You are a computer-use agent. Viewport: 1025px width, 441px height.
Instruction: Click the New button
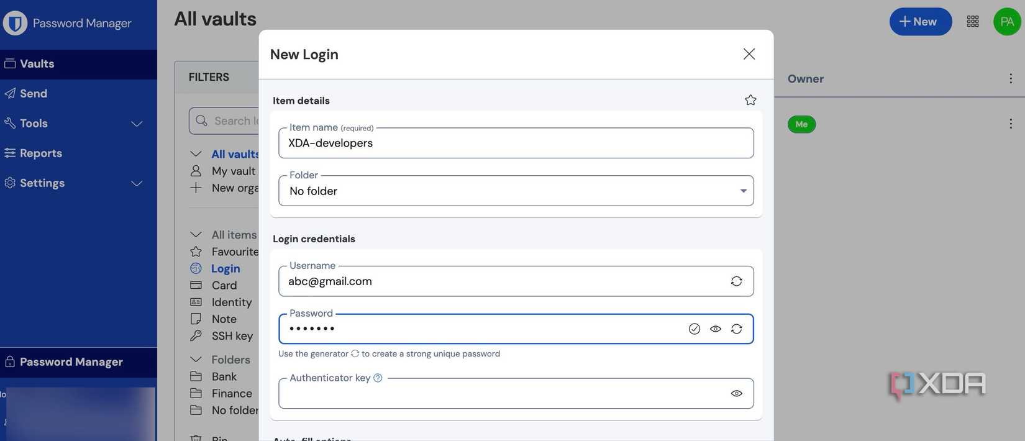point(920,22)
